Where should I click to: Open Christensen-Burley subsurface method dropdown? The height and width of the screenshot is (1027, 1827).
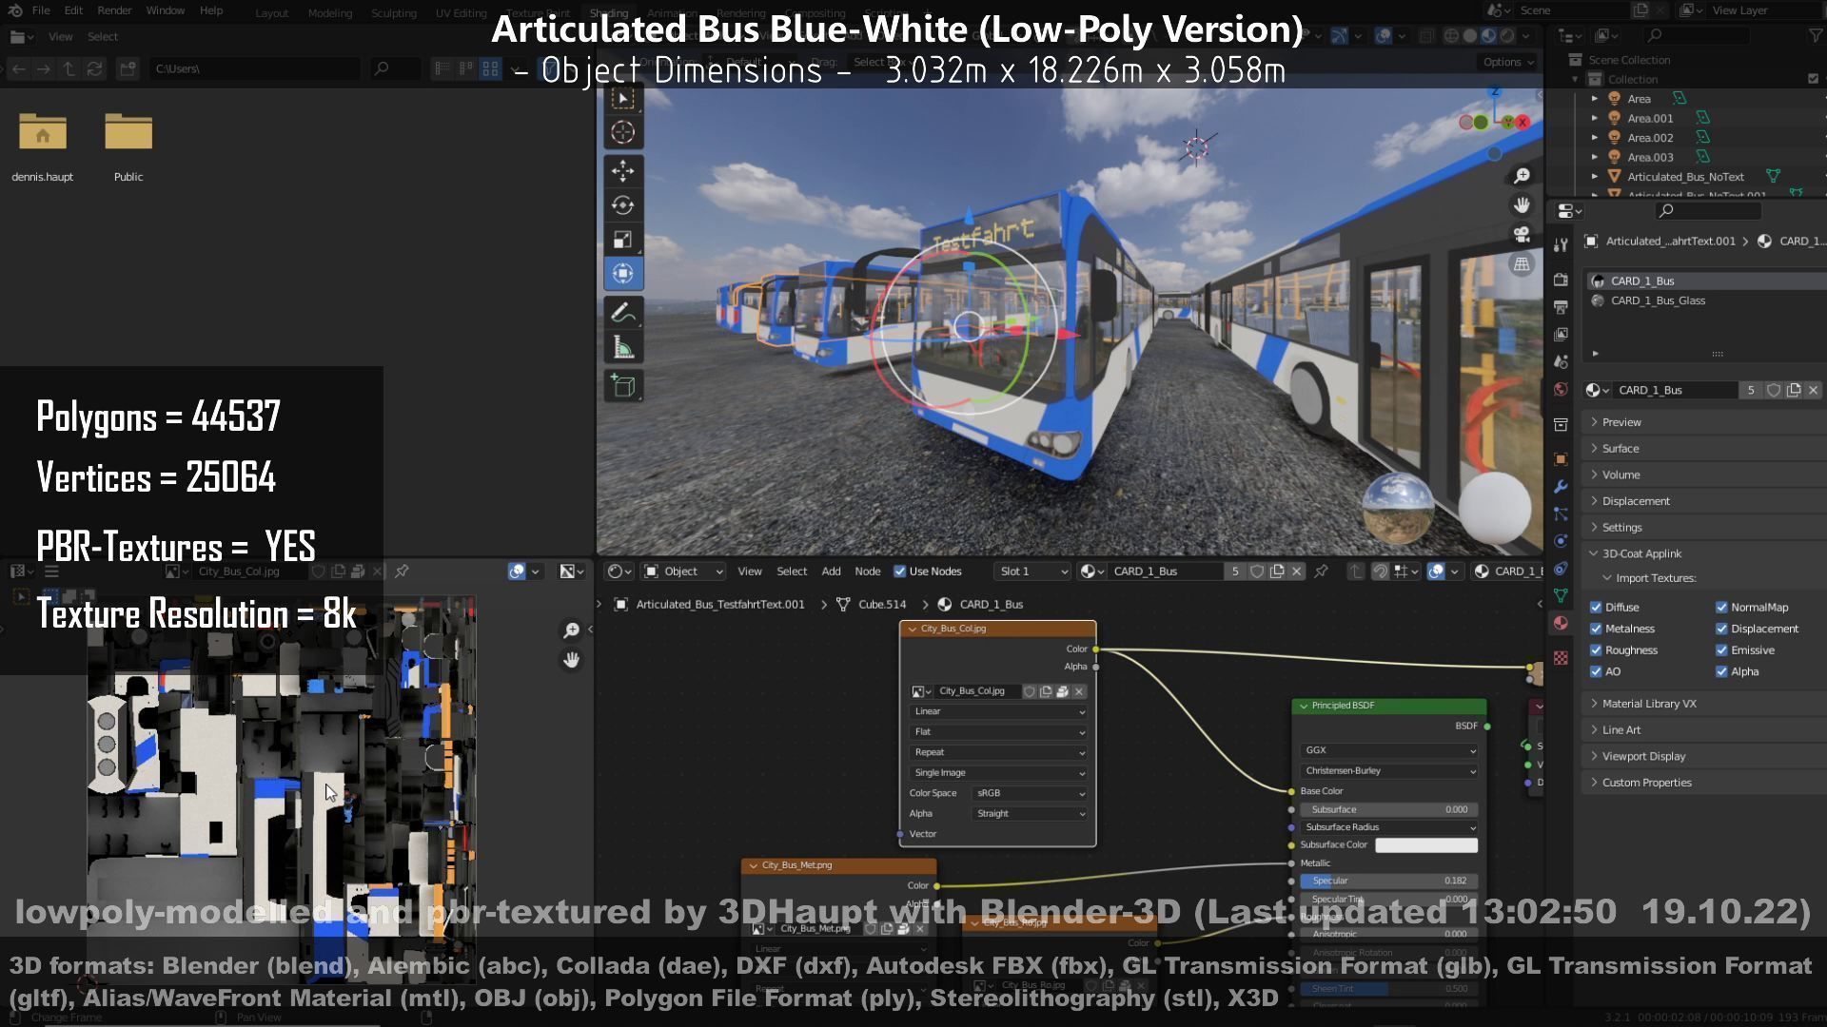1388,771
